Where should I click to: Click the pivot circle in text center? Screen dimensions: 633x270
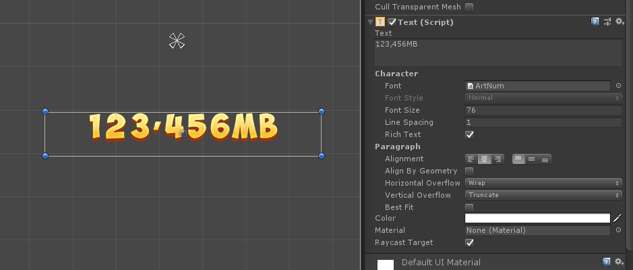(x=183, y=134)
